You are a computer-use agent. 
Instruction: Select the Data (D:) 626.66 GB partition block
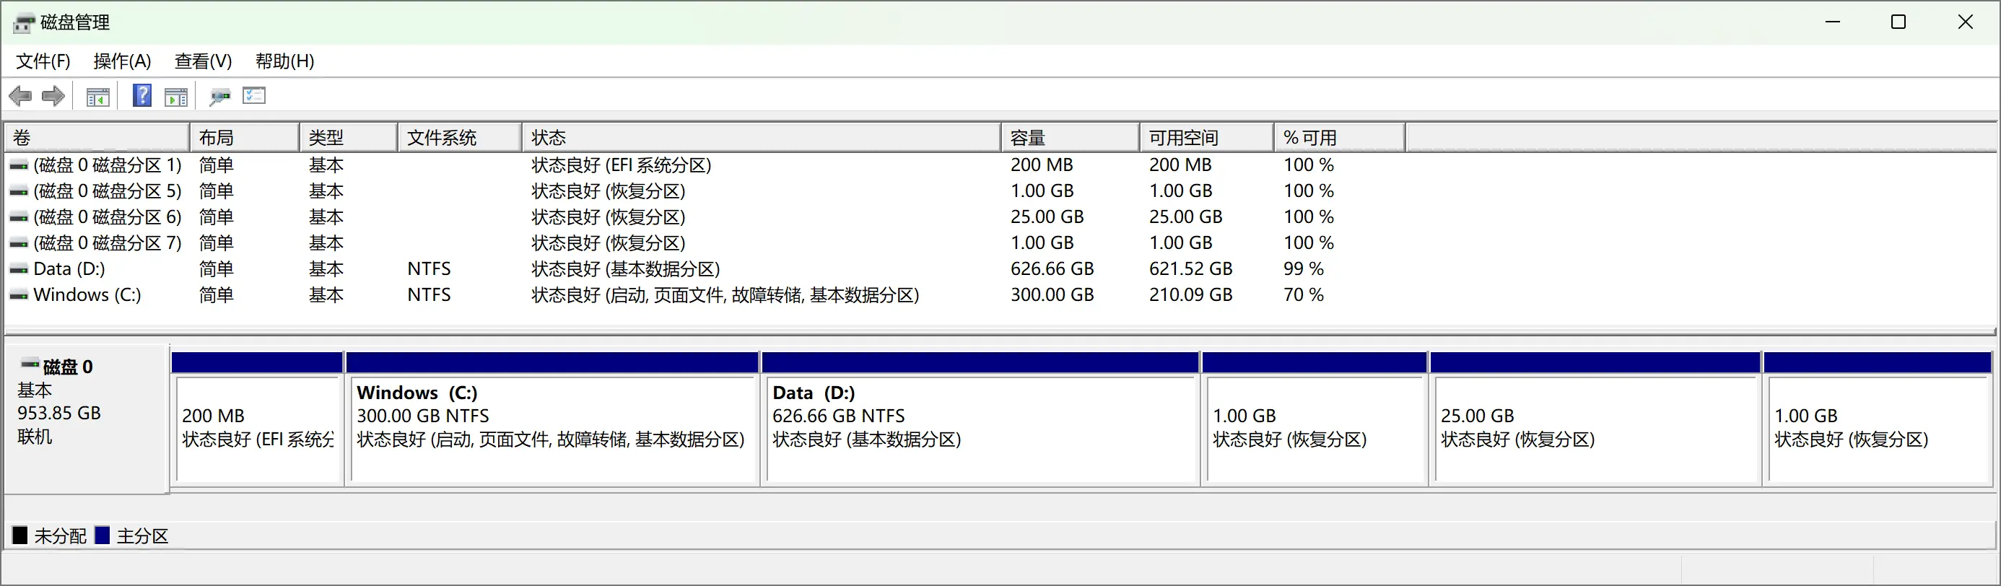point(982,430)
